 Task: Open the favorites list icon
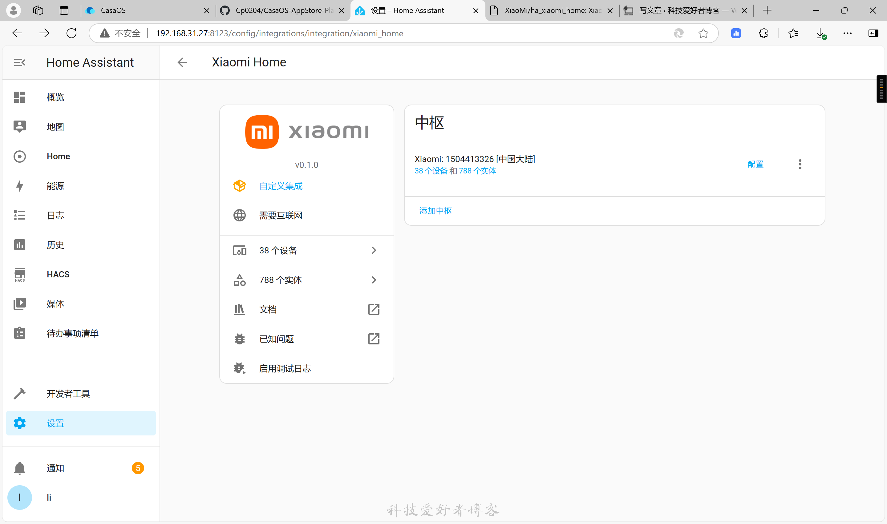click(x=793, y=33)
